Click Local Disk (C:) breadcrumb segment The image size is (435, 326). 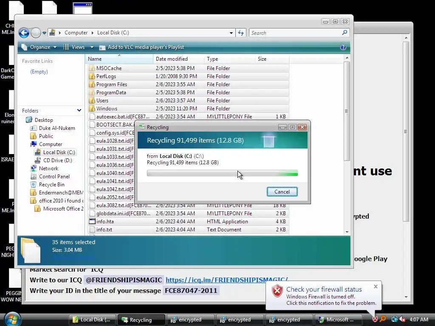113,33
